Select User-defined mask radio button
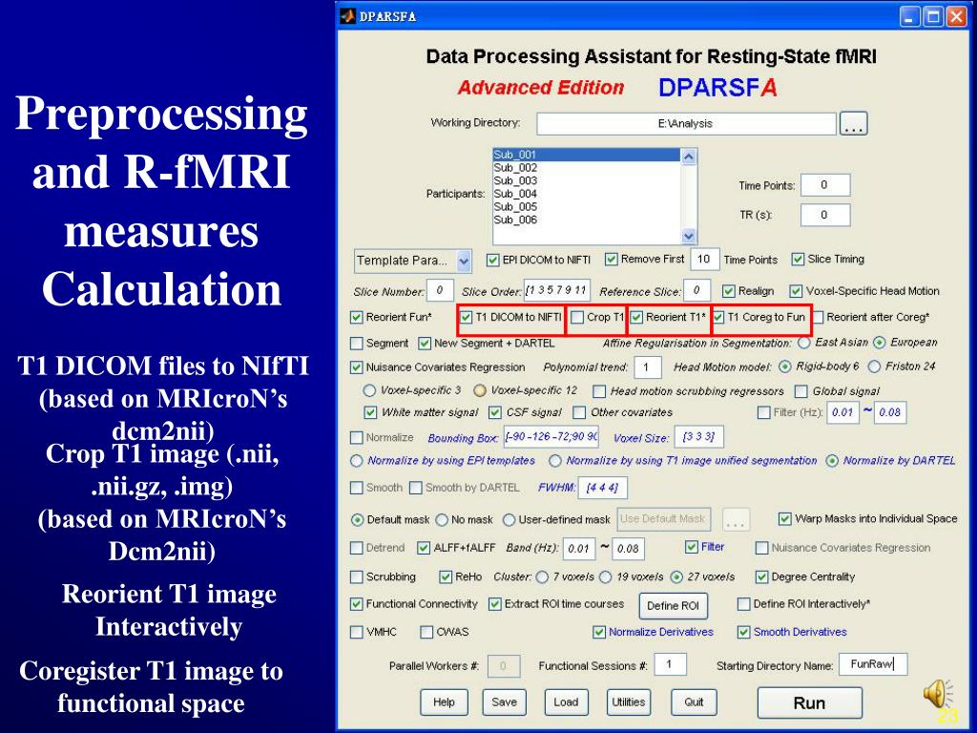Image resolution: width=977 pixels, height=733 pixels. [x=509, y=520]
